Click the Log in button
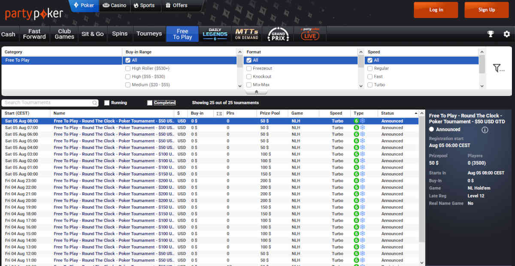 (x=436, y=10)
